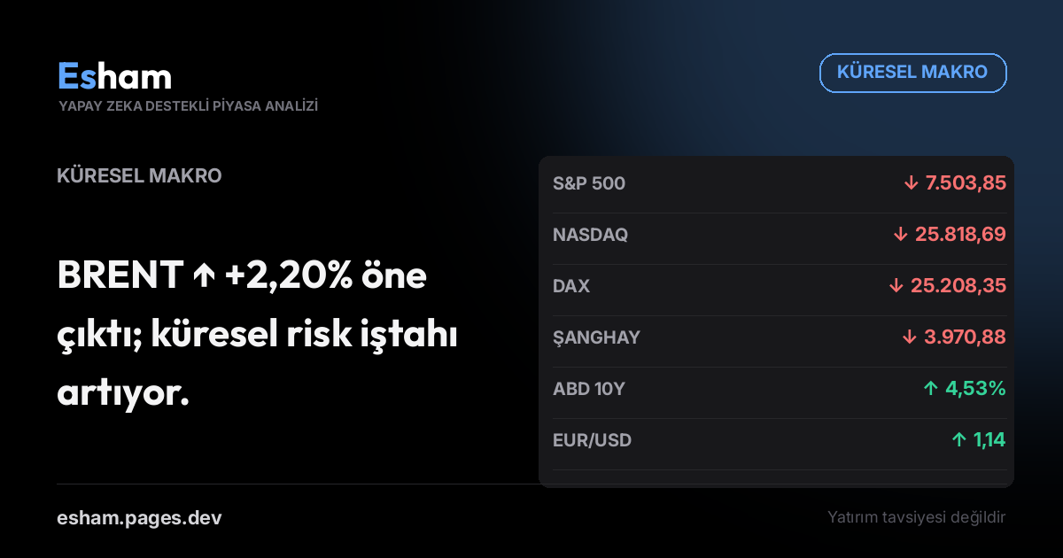The width and height of the screenshot is (1063, 558).
Task: Click the Yatırım tavsiyesi değildir disclaimer
Action: tap(917, 517)
